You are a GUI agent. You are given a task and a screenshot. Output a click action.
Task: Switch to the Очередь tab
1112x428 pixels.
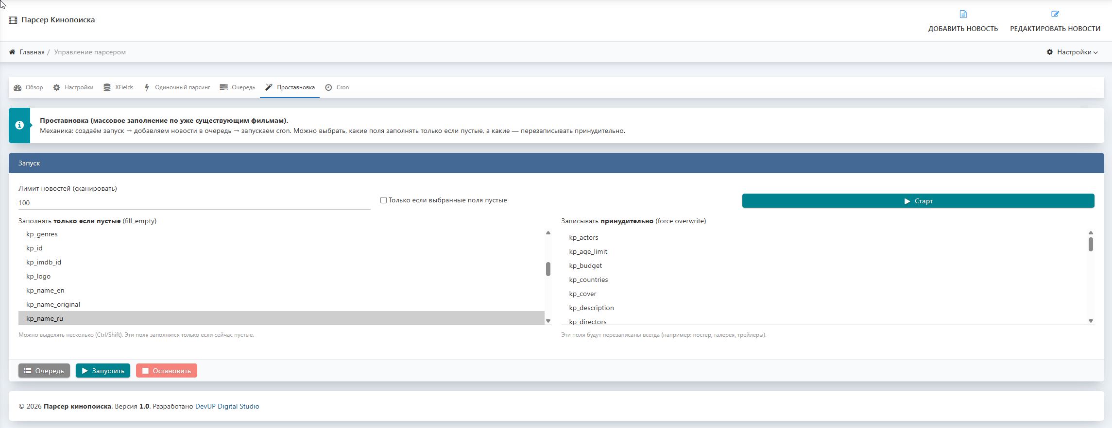tap(238, 88)
